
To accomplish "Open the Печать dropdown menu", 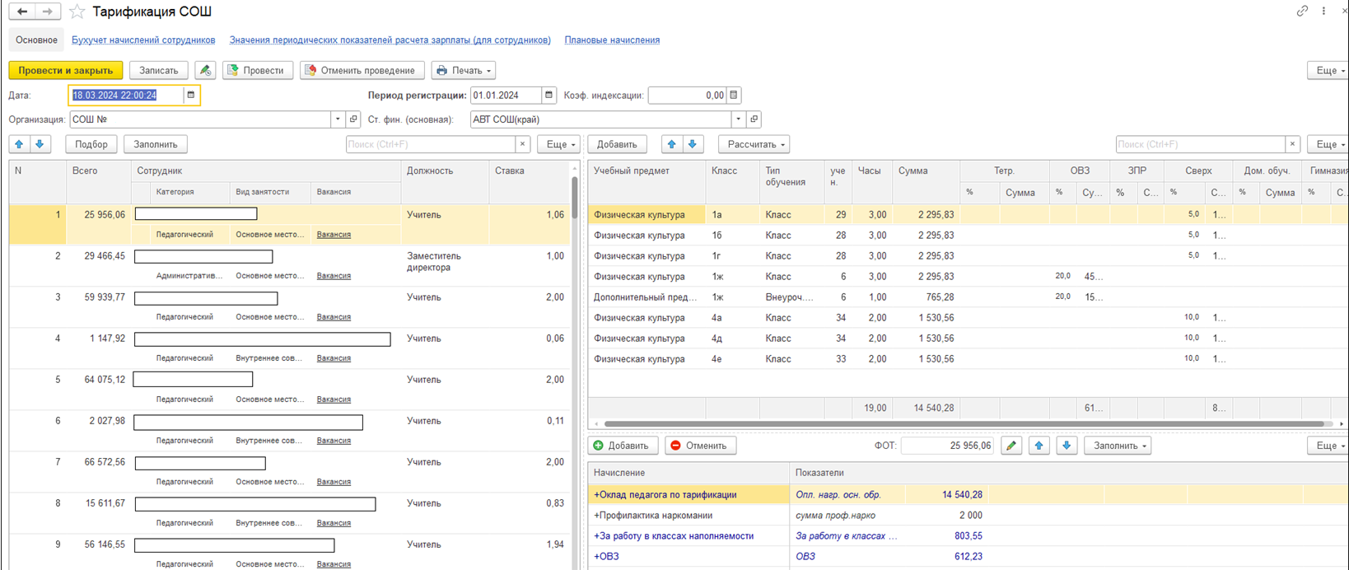I will (463, 71).
